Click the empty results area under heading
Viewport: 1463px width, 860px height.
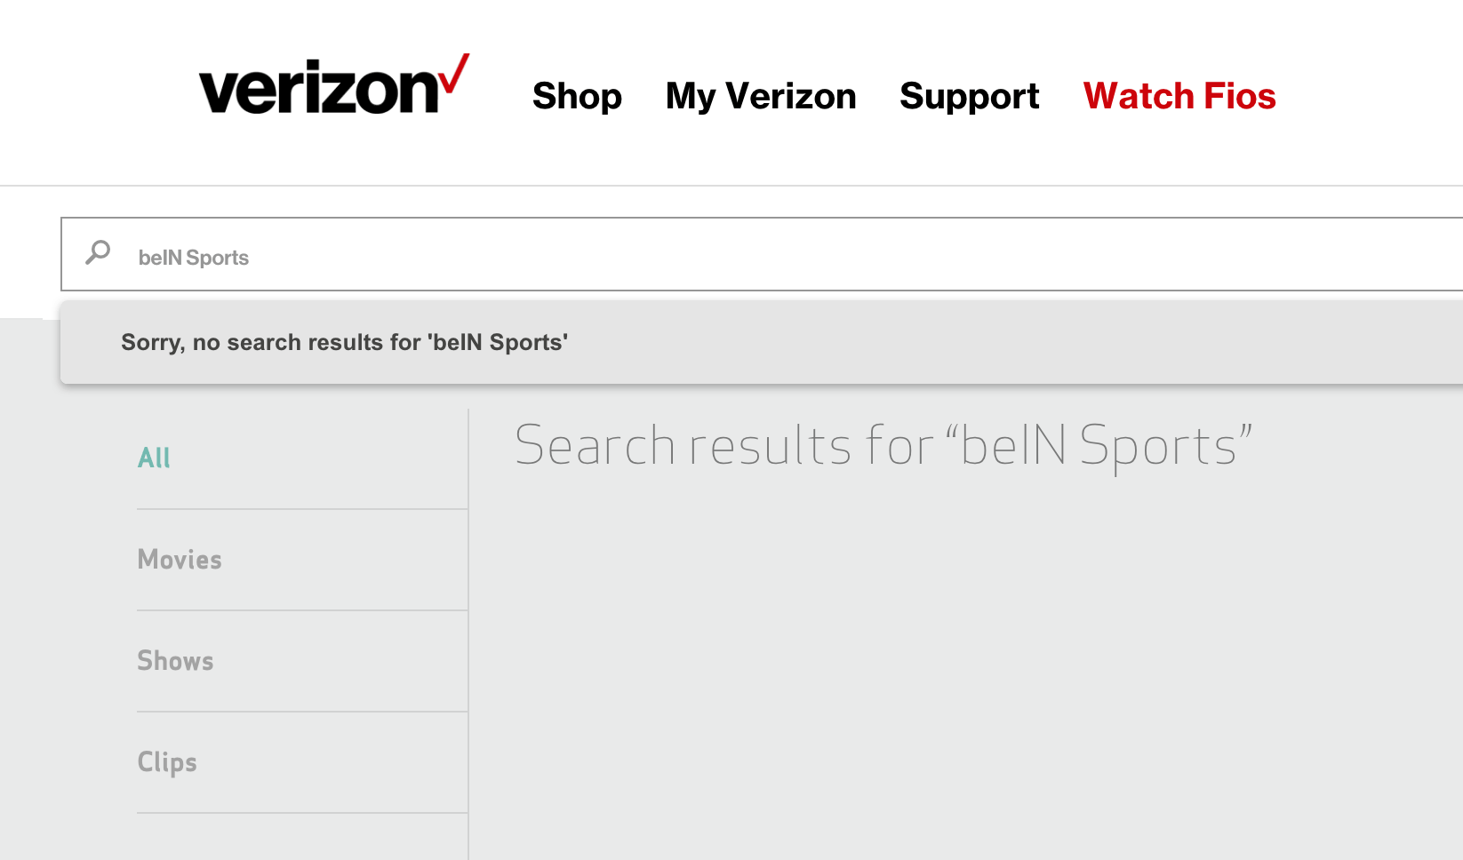pyautogui.click(x=965, y=666)
